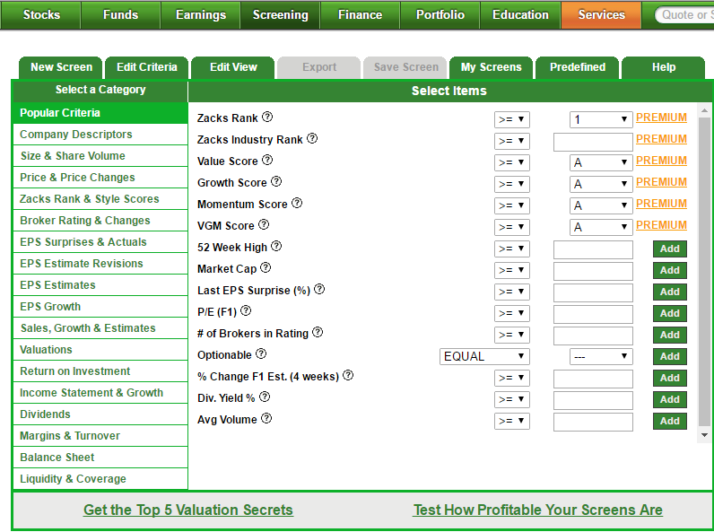Switch to the Predefined tab
This screenshot has width=714, height=532.
point(578,67)
